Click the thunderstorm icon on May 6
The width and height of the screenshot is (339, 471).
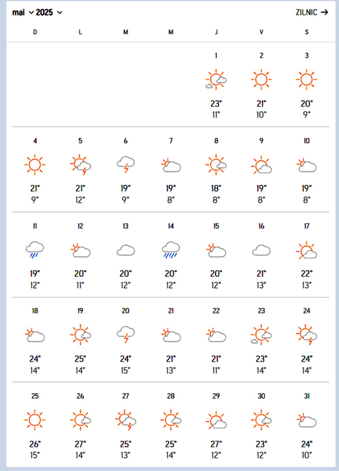(126, 165)
